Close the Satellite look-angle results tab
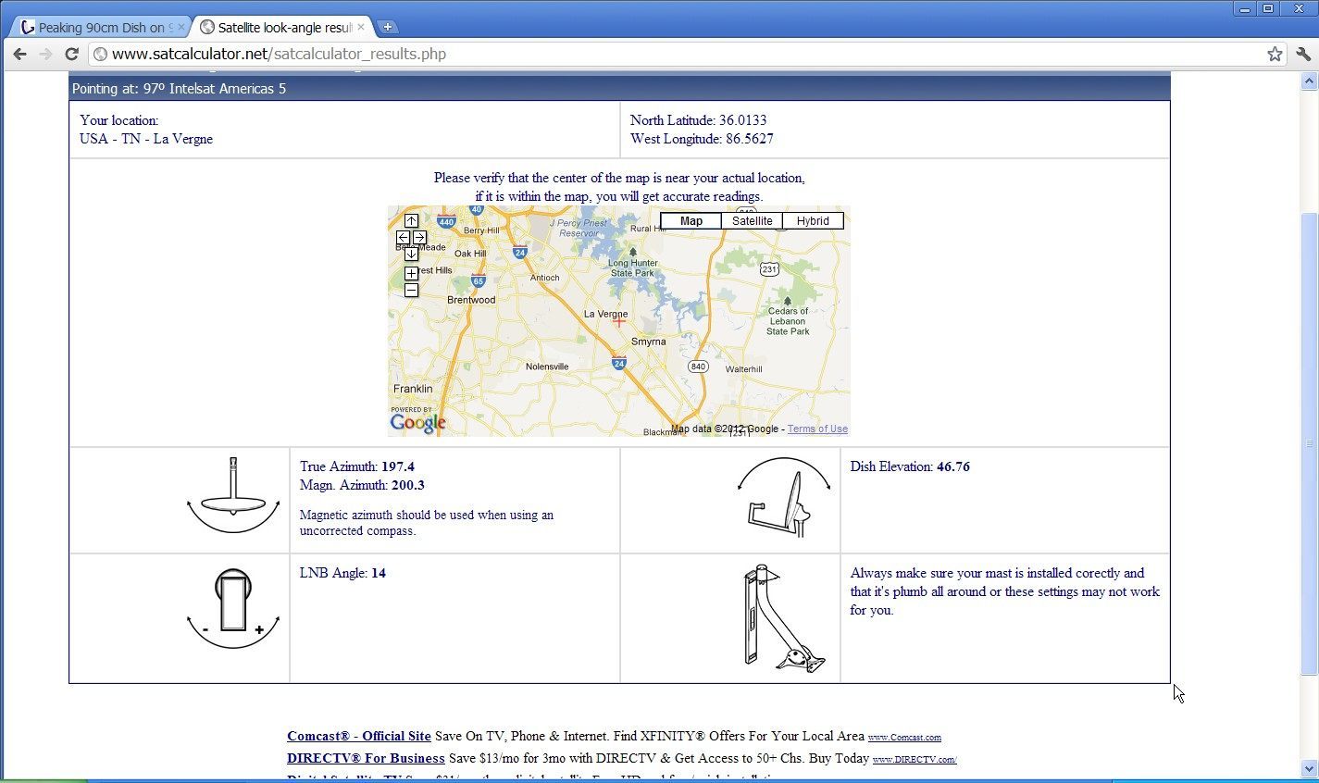The width and height of the screenshot is (1319, 783). pyautogui.click(x=361, y=27)
